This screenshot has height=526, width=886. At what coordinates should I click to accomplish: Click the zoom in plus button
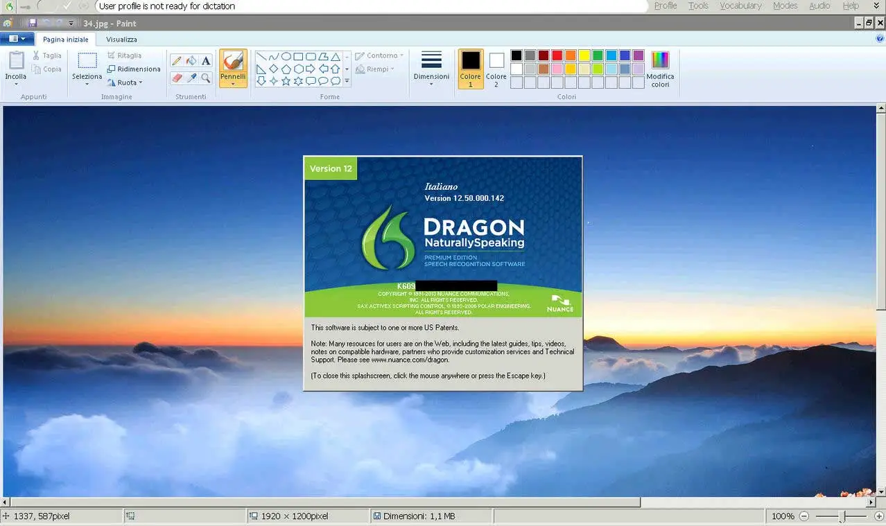(878, 516)
